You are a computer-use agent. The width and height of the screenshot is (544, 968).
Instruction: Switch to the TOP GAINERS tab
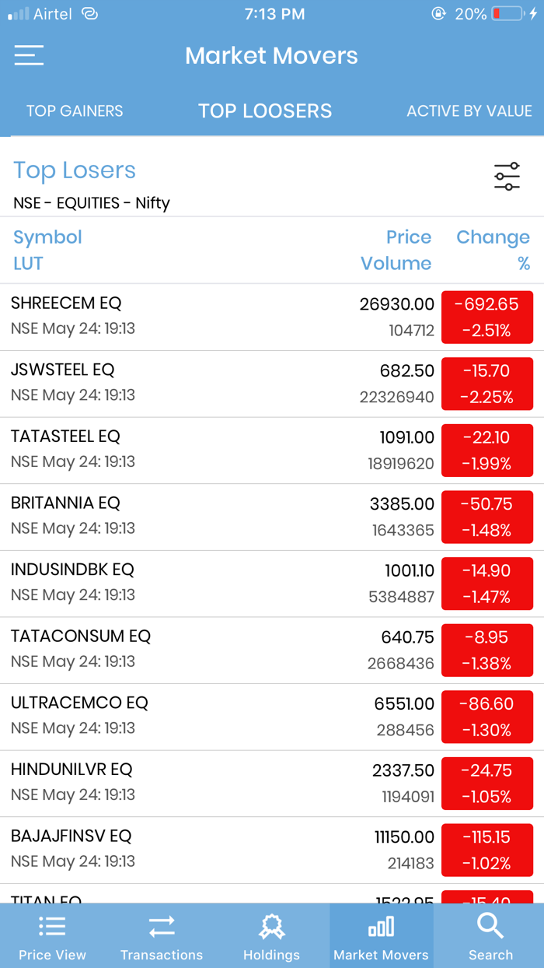coord(75,111)
